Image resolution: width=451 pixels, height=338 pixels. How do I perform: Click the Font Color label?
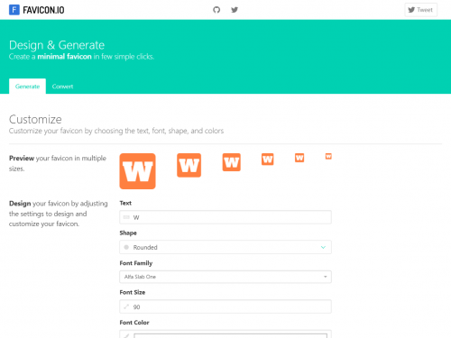click(134, 323)
